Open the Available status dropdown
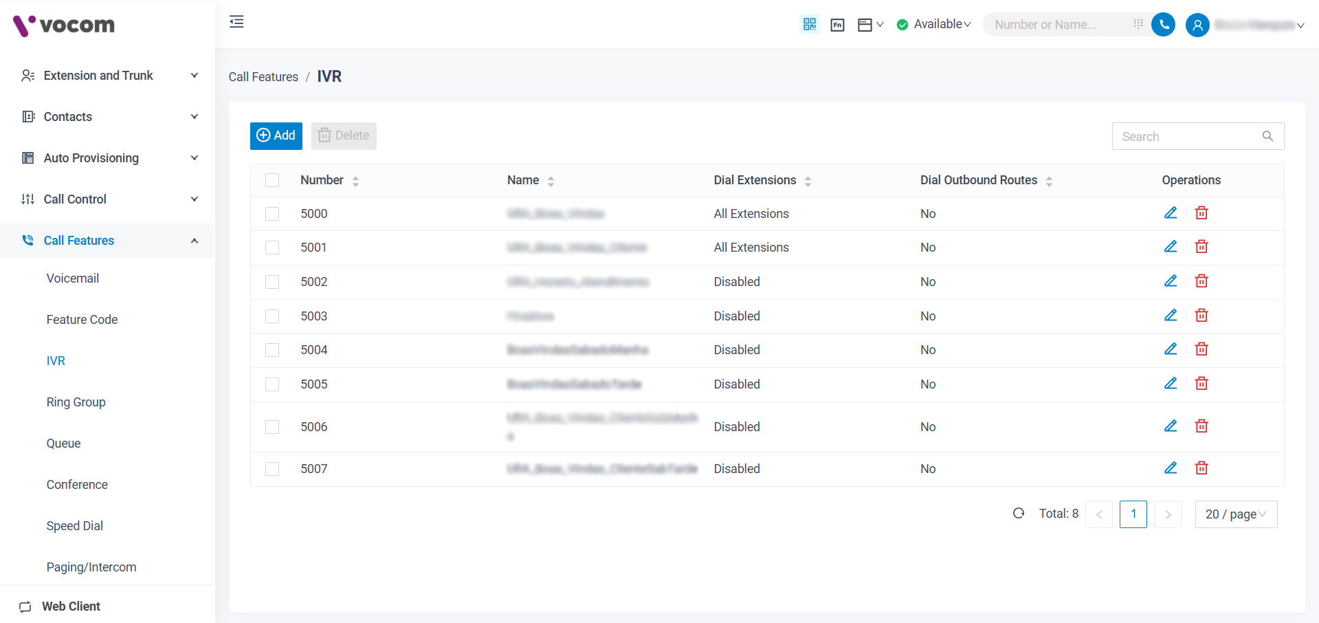Viewport: 1319px width, 623px height. [x=934, y=25]
